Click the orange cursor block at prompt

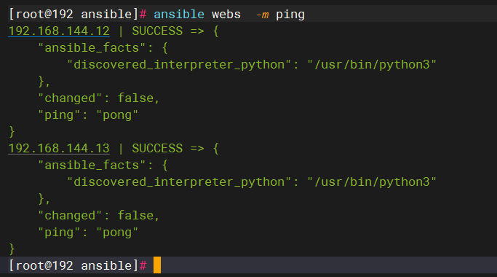(x=157, y=265)
